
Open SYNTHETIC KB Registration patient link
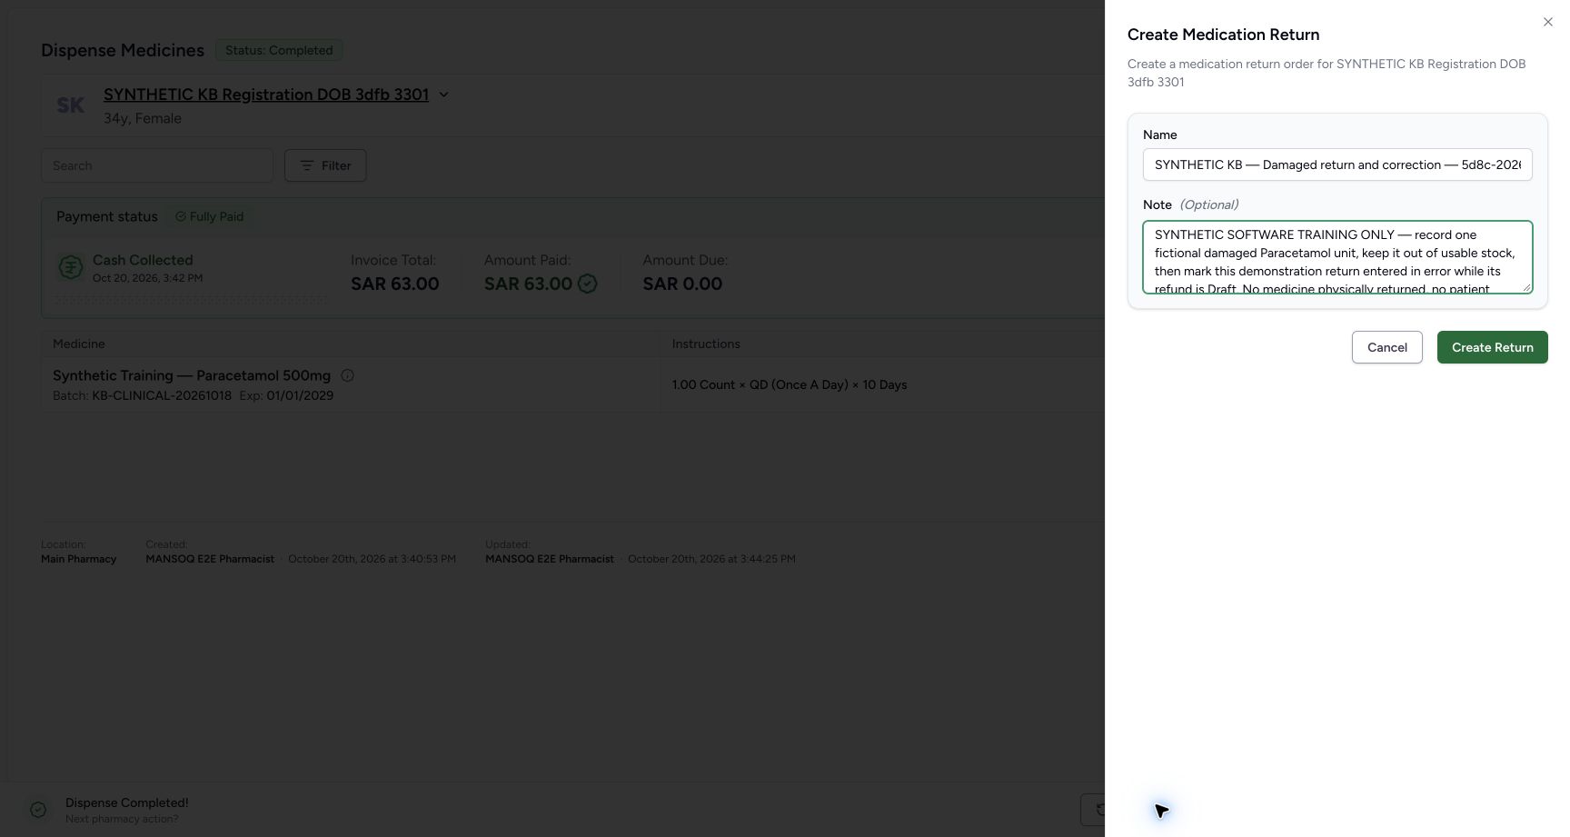pos(266,95)
